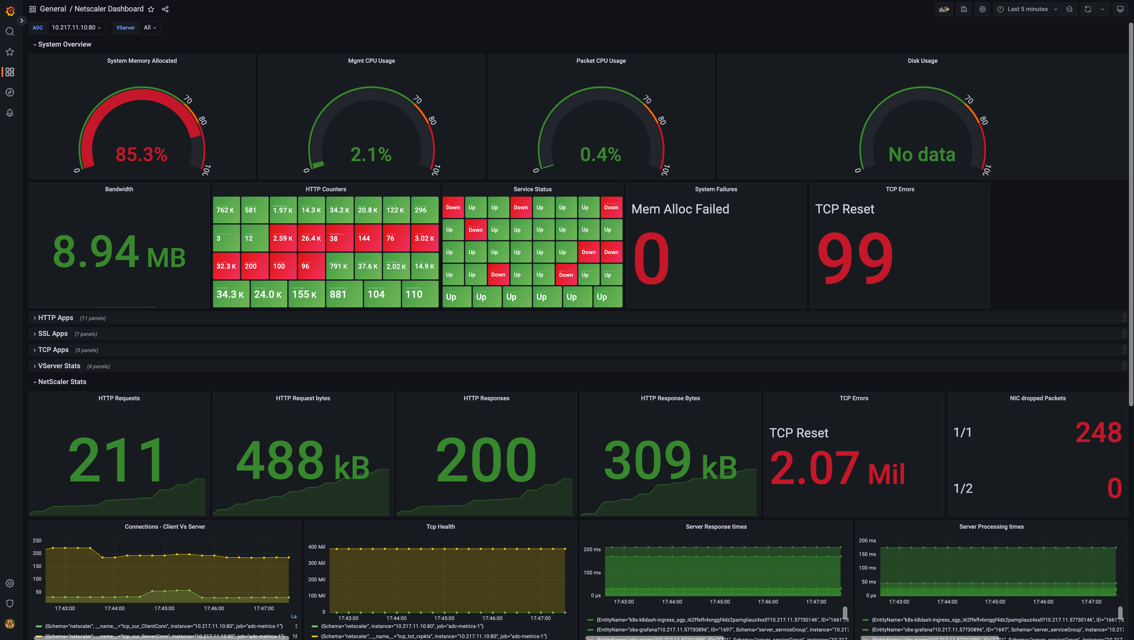
Task: Open the refresh interval dropdown arrow
Action: pos(1102,9)
